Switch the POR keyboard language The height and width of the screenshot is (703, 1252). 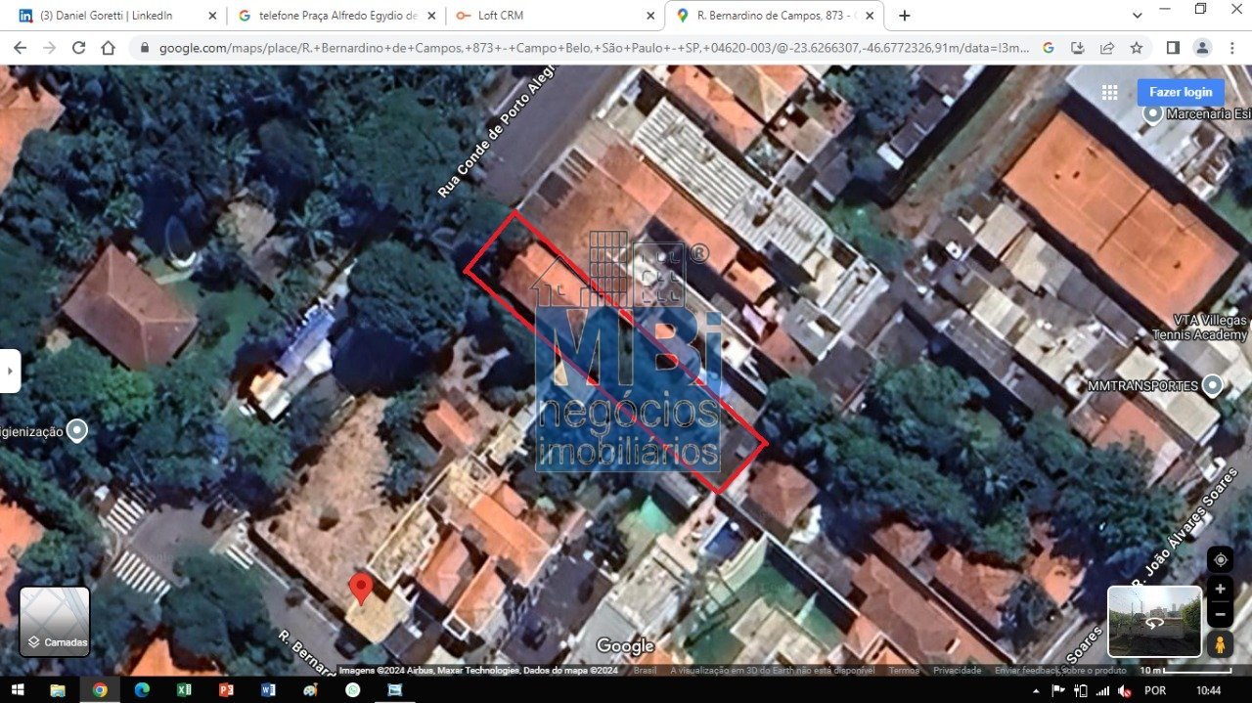click(x=1155, y=690)
